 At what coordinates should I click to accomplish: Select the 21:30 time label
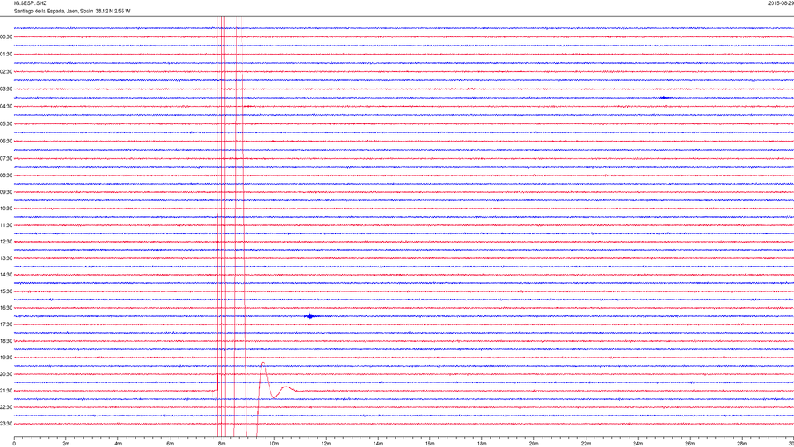pyautogui.click(x=6, y=391)
